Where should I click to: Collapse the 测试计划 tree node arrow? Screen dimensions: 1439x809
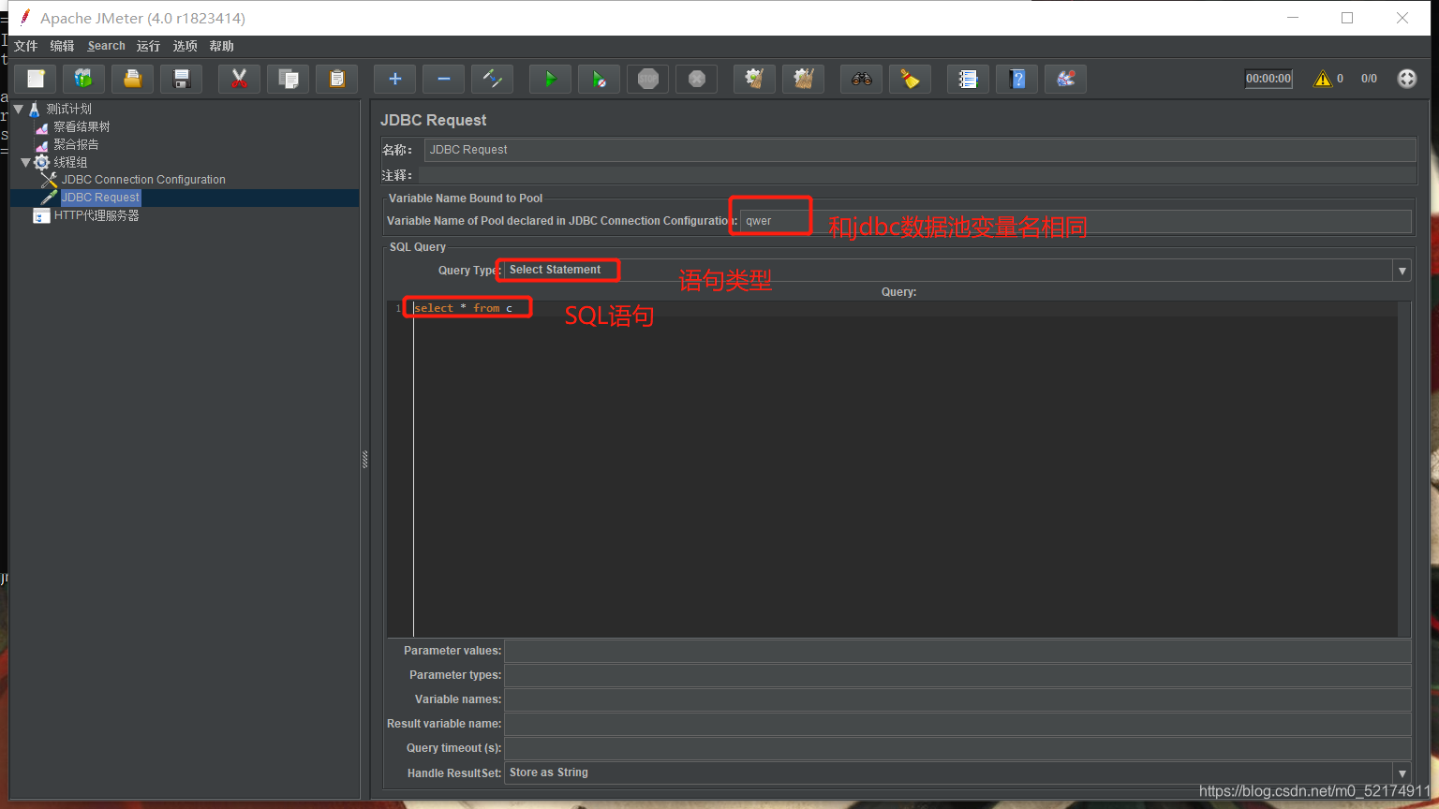pyautogui.click(x=18, y=109)
